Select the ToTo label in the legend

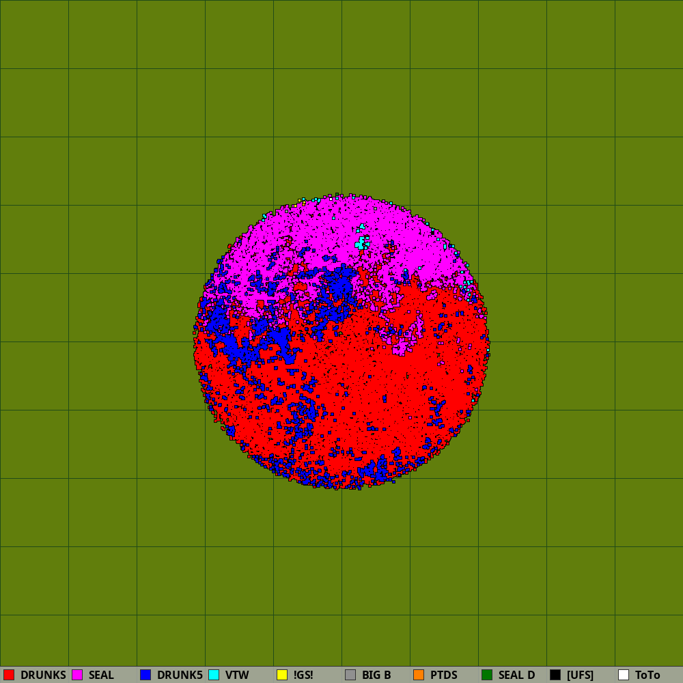point(647,675)
